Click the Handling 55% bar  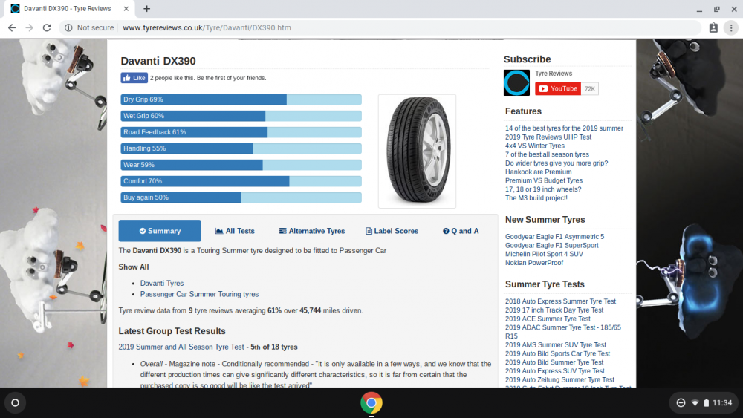241,148
